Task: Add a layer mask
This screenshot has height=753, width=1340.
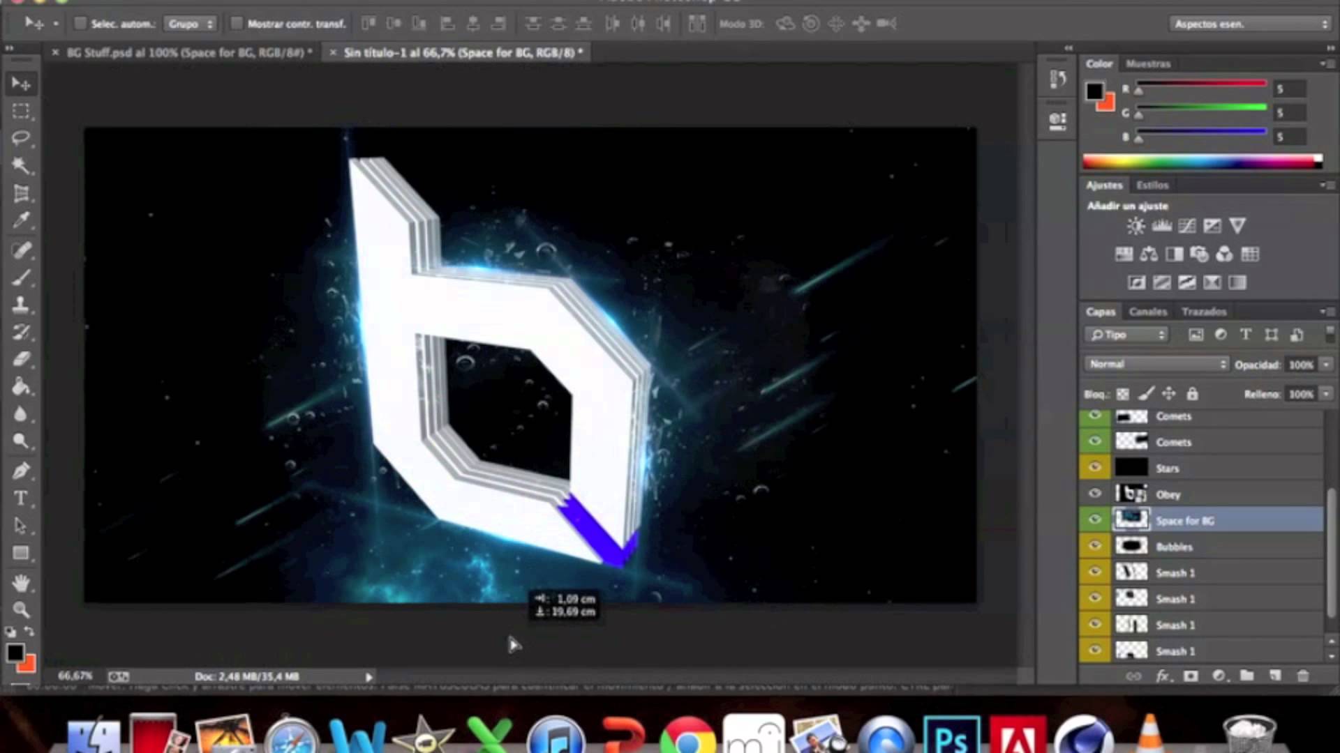Action: [x=1191, y=676]
